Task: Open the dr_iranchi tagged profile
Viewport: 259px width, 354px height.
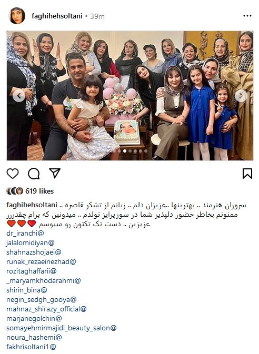Action: click(25, 233)
